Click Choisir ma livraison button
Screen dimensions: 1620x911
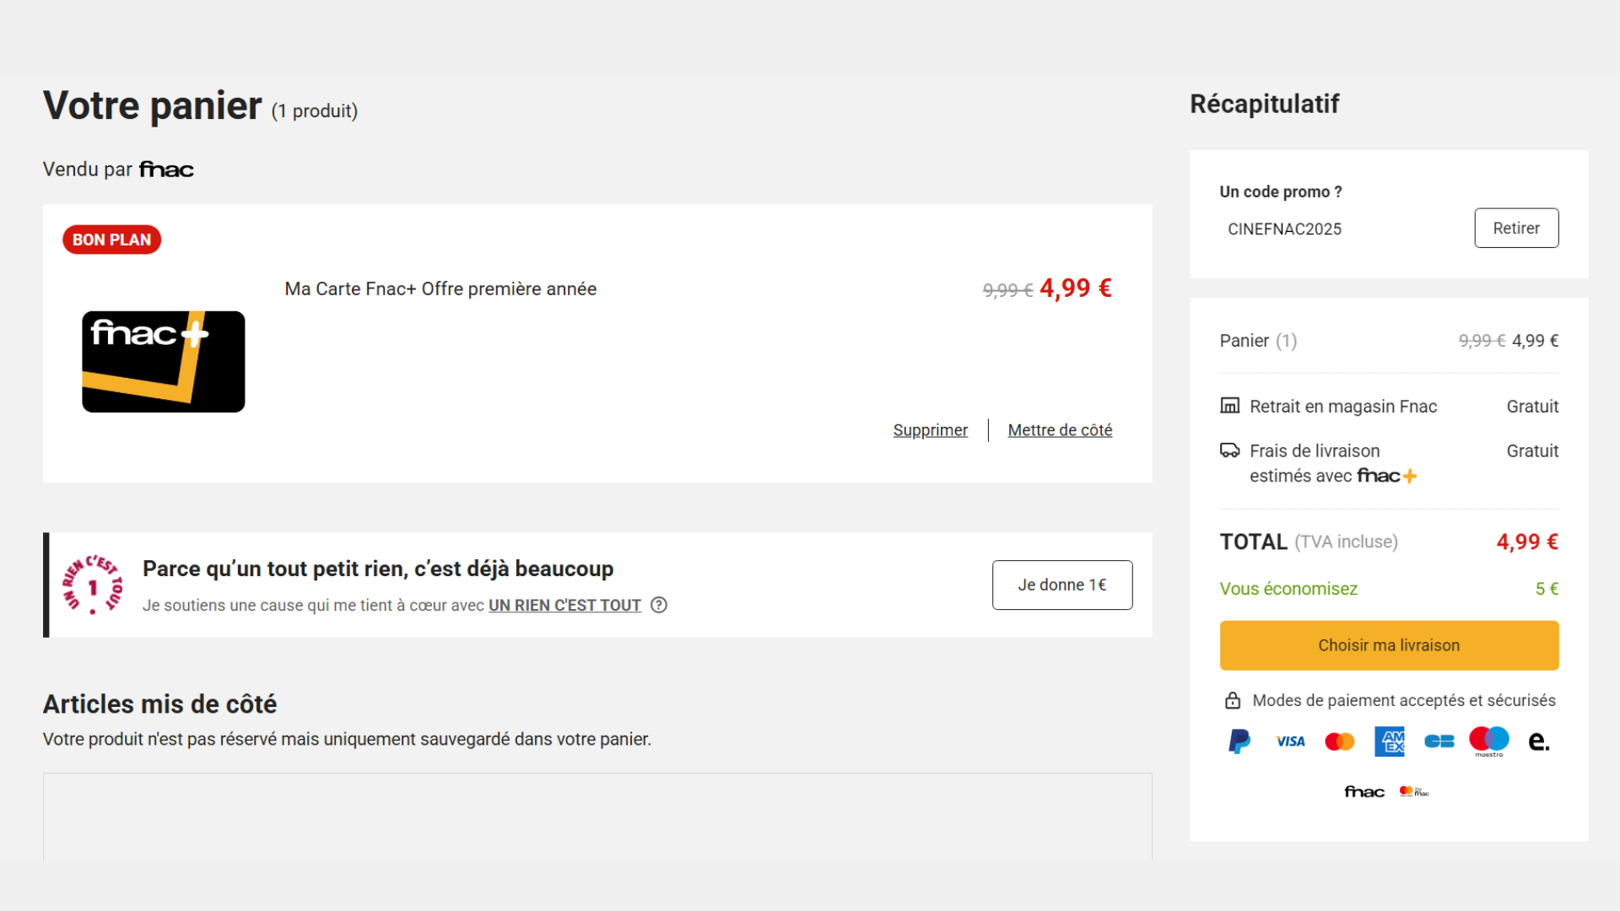click(1389, 645)
